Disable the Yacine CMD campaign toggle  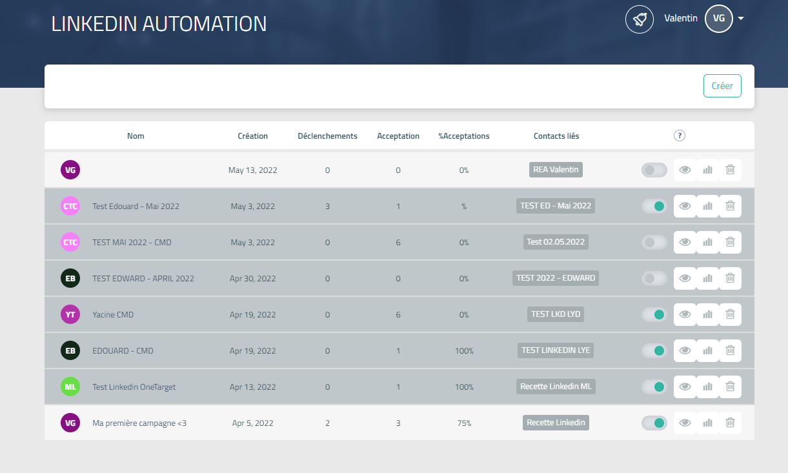654,314
